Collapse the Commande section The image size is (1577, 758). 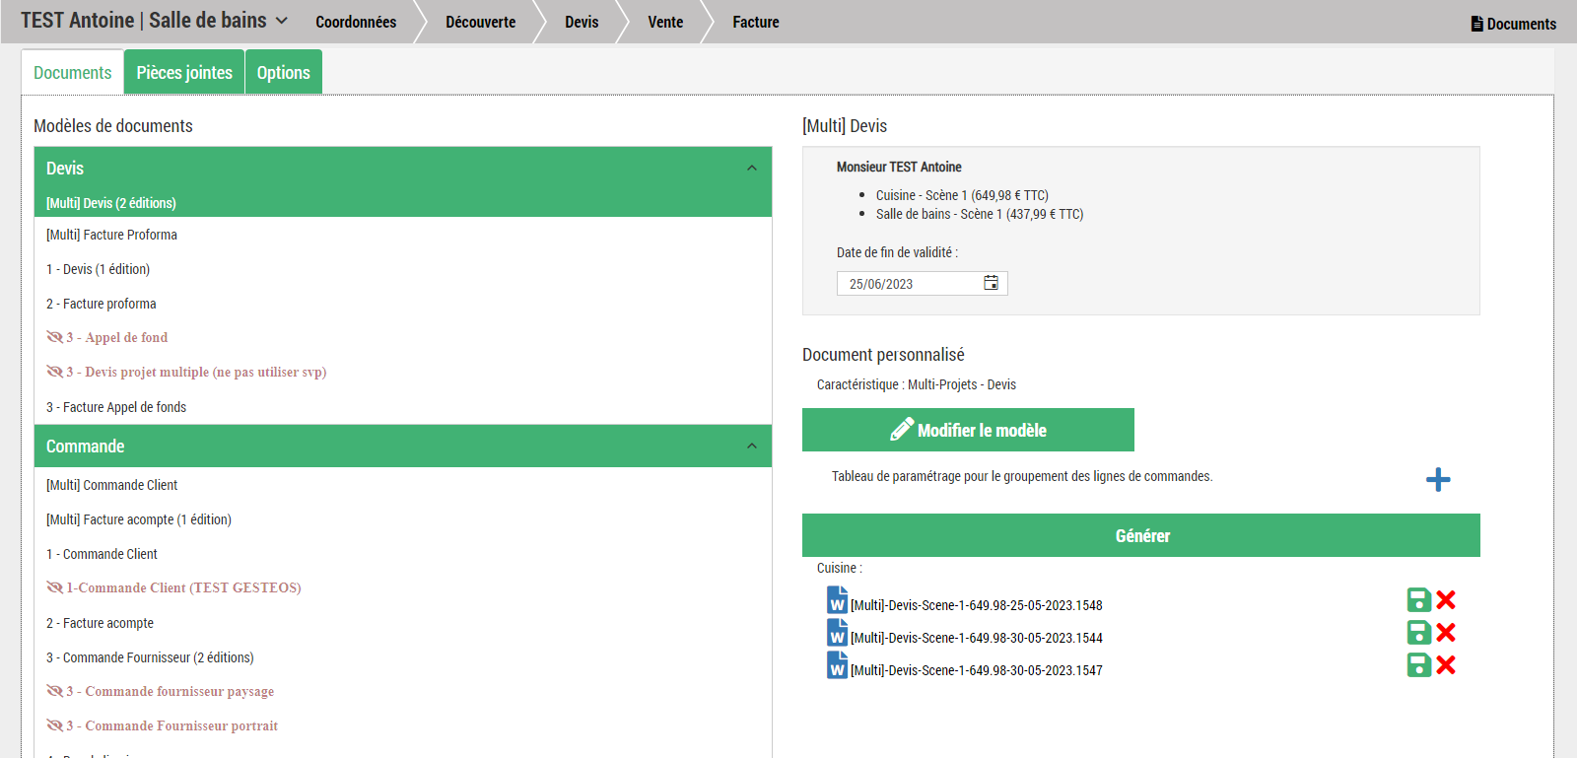click(x=752, y=447)
